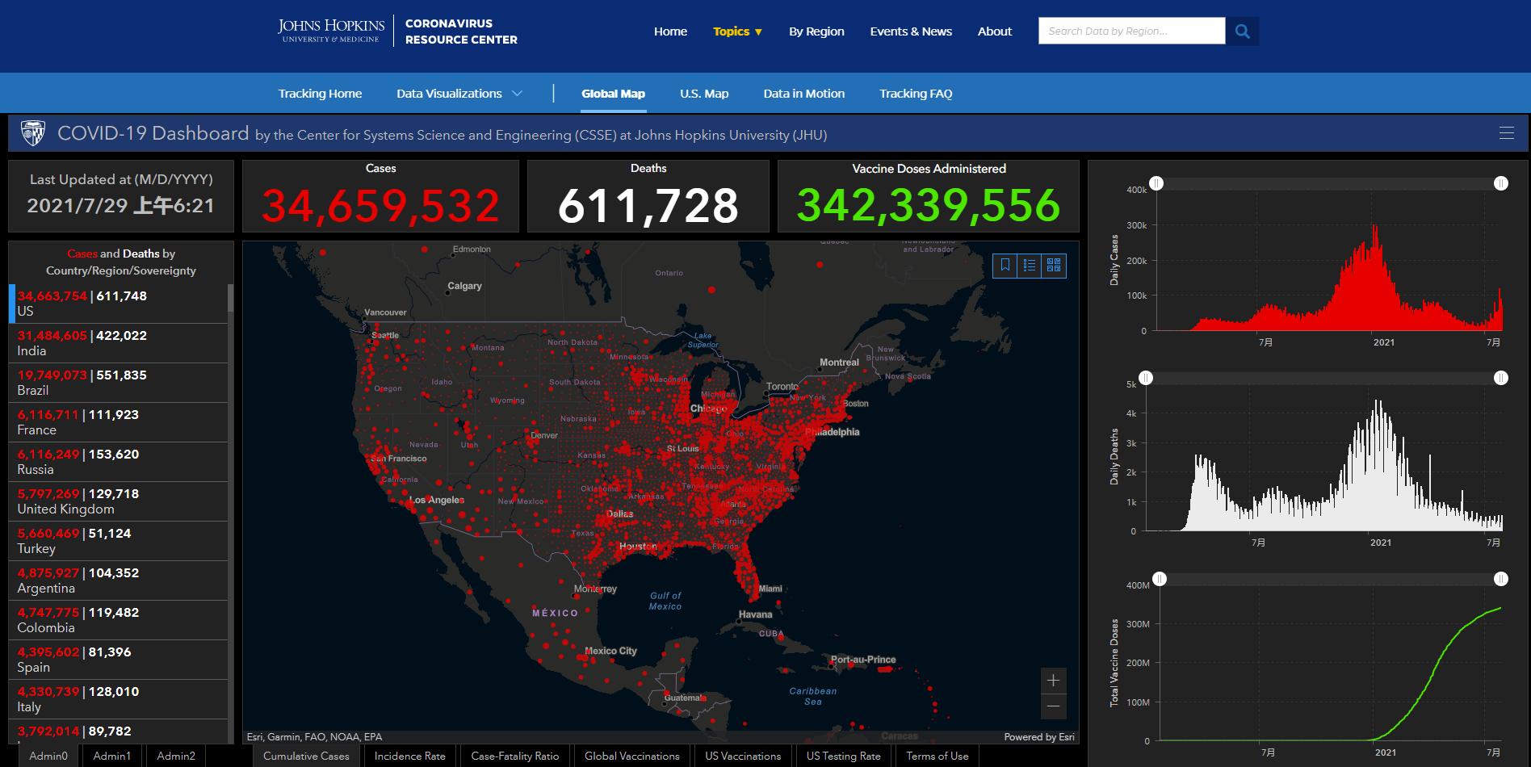Click the search magnifier button

(x=1242, y=31)
